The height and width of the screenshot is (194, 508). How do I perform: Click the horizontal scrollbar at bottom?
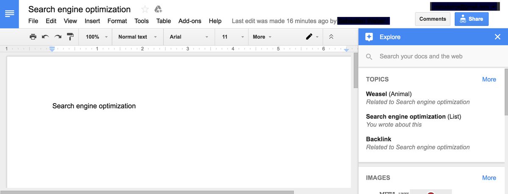pos(146,192)
